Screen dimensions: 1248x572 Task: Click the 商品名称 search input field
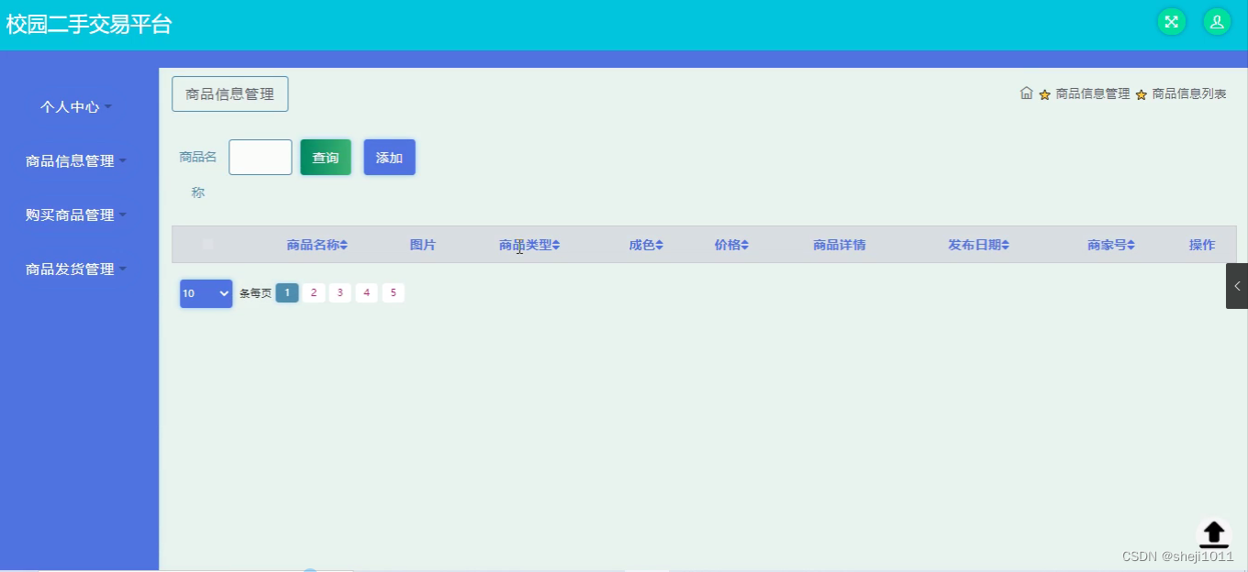[261, 158]
